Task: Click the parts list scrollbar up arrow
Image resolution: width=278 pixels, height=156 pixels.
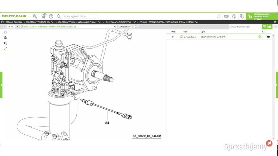Action: [273, 36]
